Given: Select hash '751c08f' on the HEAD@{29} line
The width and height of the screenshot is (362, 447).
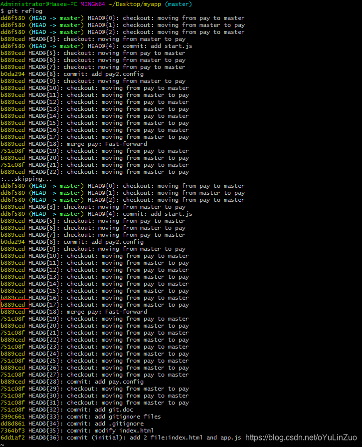Looking at the screenshot, I should [12, 389].
